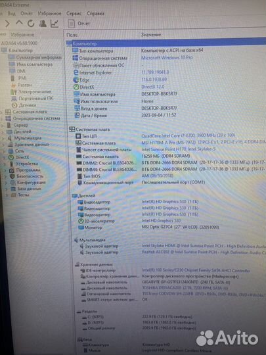Viewport: 266px width, 355px height.
Task: Select MSI Optix G27C4 monitor value
Action: click(180, 227)
